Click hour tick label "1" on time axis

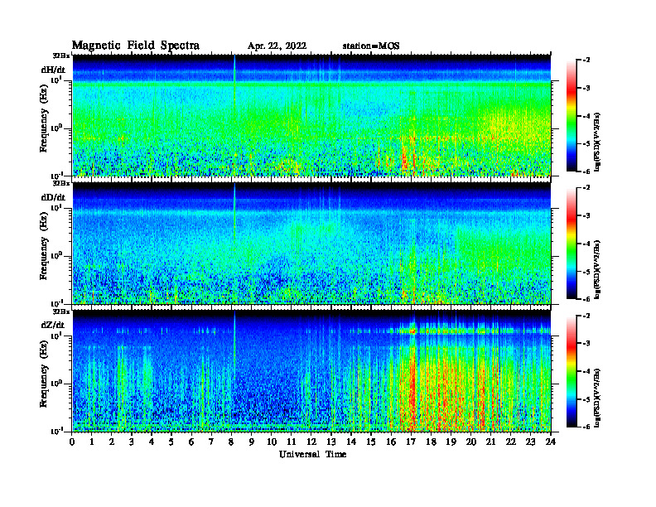click(92, 442)
